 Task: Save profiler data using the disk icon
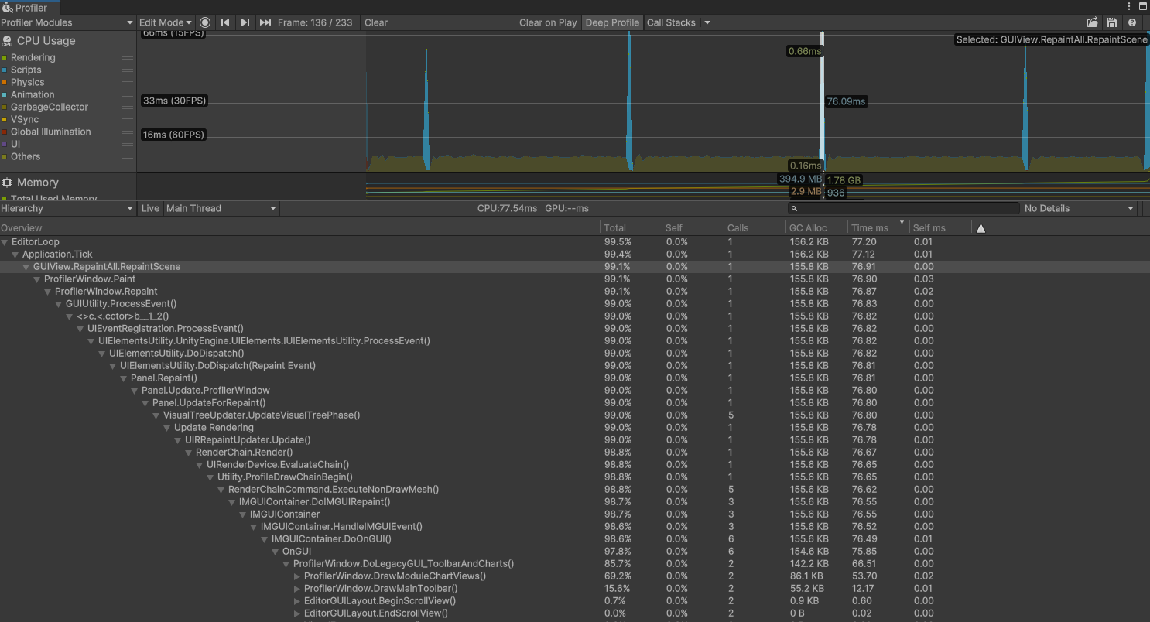pyautogui.click(x=1112, y=22)
